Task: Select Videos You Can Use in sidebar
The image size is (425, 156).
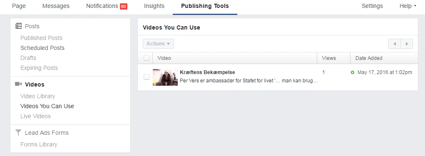Action: coord(47,106)
